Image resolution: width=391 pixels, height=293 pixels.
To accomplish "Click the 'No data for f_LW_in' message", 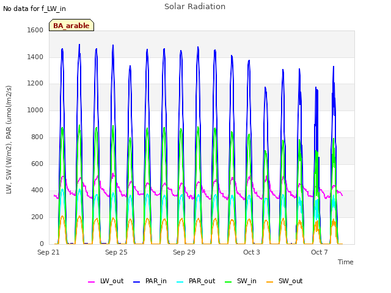I will coord(34,9).
